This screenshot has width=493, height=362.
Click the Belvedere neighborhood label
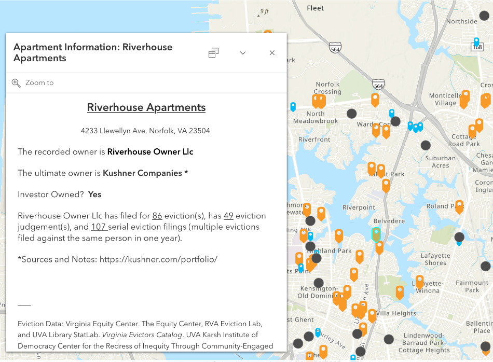click(389, 221)
